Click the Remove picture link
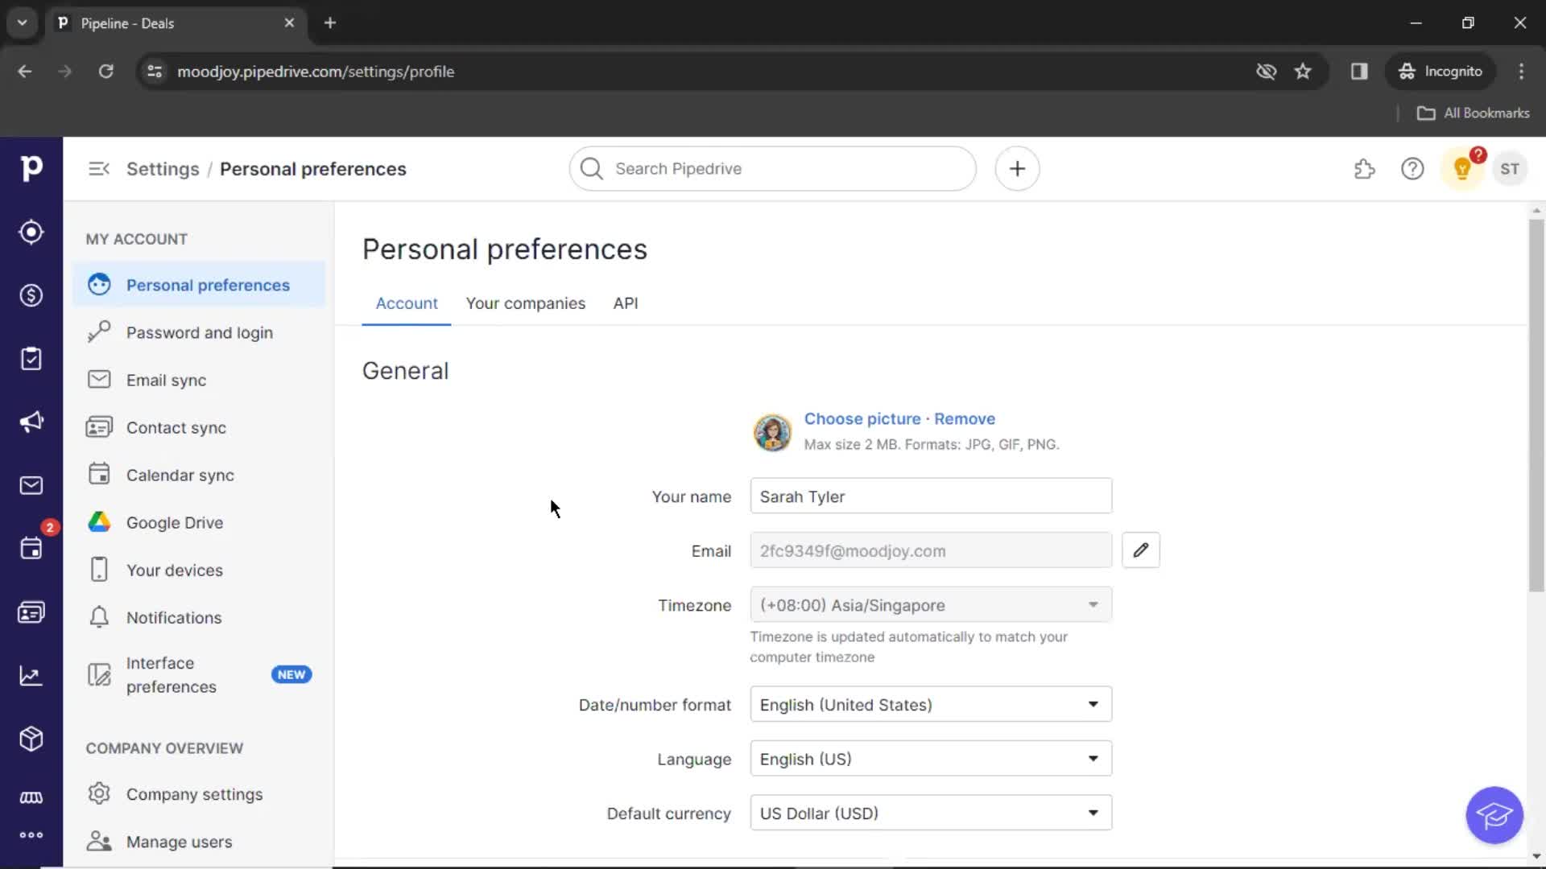The width and height of the screenshot is (1546, 869). pyautogui.click(x=964, y=418)
